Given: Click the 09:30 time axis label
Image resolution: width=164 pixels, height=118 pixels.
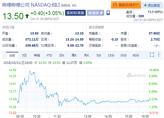Looking at the screenshot, I should point(20,116).
